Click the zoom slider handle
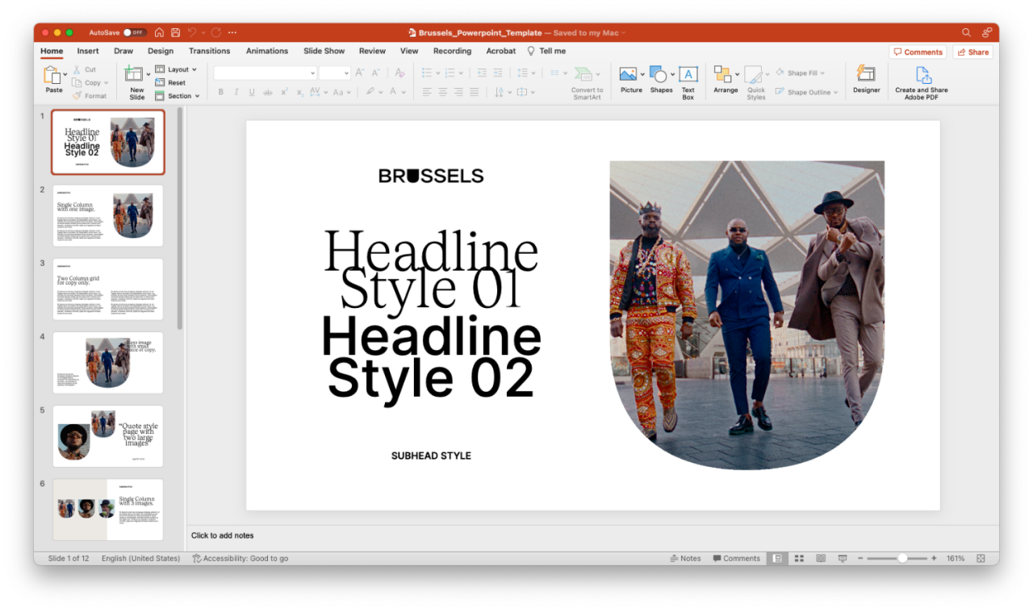 [x=902, y=558]
